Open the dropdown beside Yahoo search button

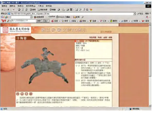[43, 21]
